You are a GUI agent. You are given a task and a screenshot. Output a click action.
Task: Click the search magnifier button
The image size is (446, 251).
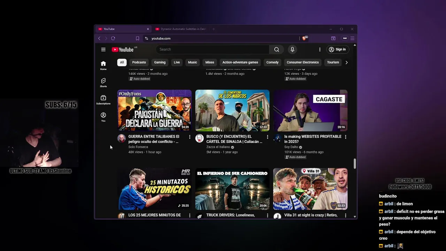coord(276,50)
